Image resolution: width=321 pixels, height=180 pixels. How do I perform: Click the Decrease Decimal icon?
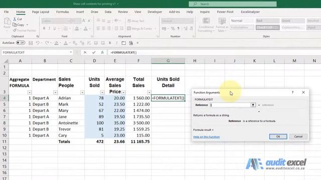click(x=191, y=28)
